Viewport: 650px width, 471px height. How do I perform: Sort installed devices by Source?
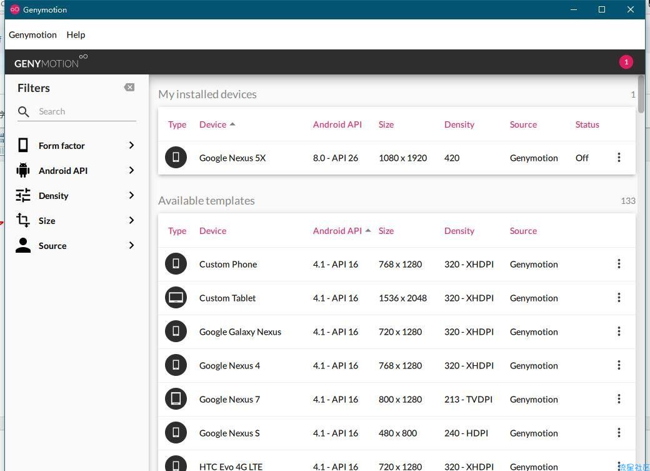tap(523, 124)
